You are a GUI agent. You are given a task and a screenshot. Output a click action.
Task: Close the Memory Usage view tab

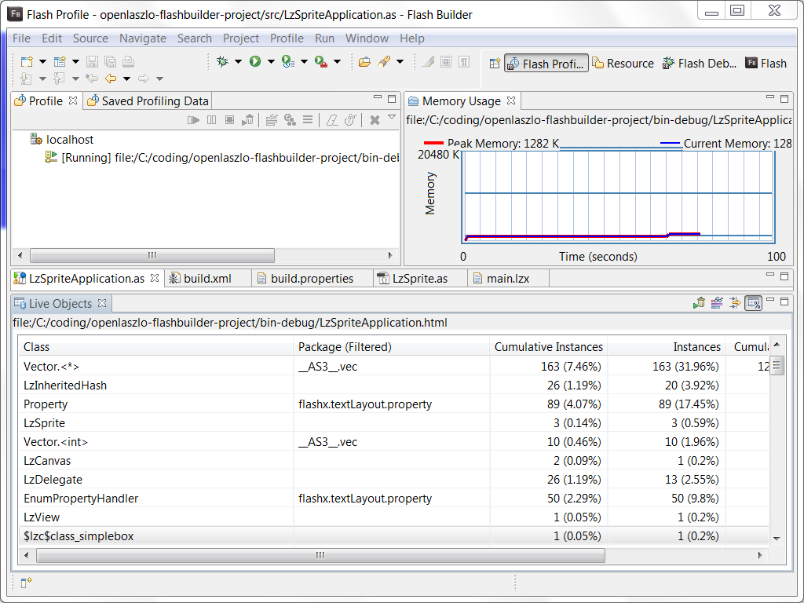click(x=510, y=100)
